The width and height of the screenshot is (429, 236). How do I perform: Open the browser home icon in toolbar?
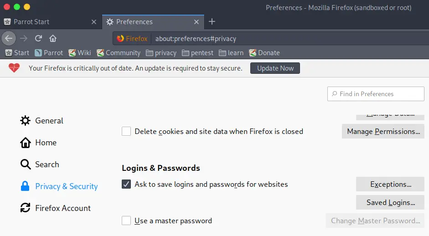53,38
